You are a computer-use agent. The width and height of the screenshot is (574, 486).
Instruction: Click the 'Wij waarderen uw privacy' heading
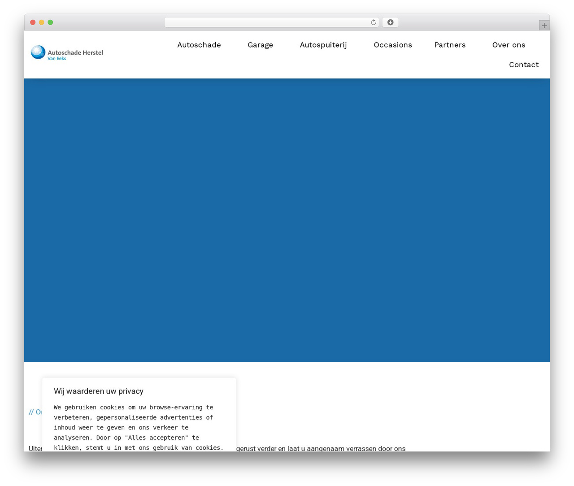(x=99, y=391)
